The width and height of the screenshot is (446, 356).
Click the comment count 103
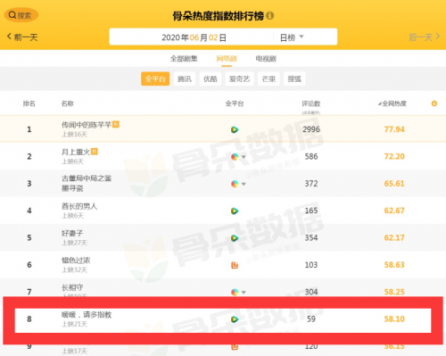(x=311, y=264)
